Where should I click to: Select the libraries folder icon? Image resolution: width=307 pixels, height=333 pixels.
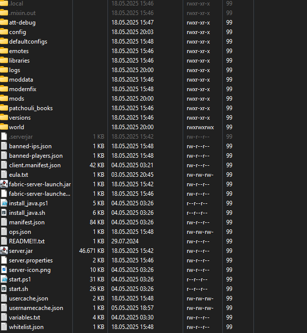[4, 60]
